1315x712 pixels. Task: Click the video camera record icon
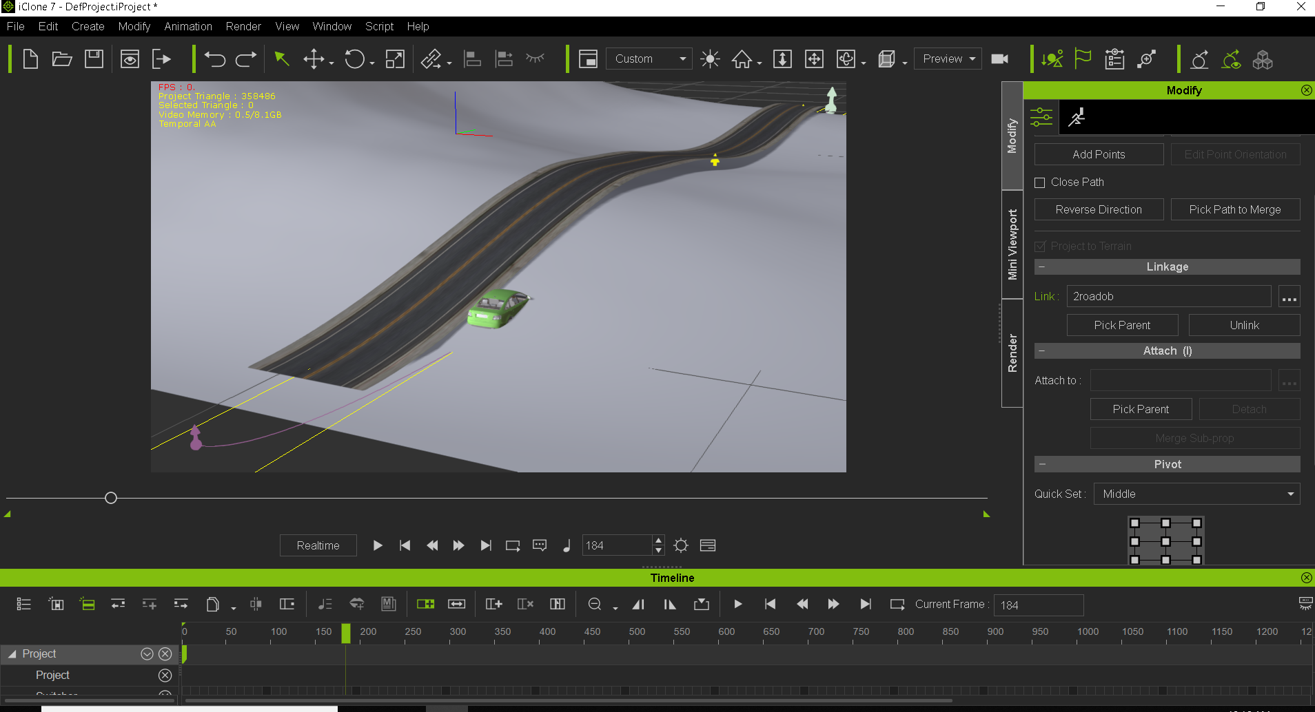1000,59
